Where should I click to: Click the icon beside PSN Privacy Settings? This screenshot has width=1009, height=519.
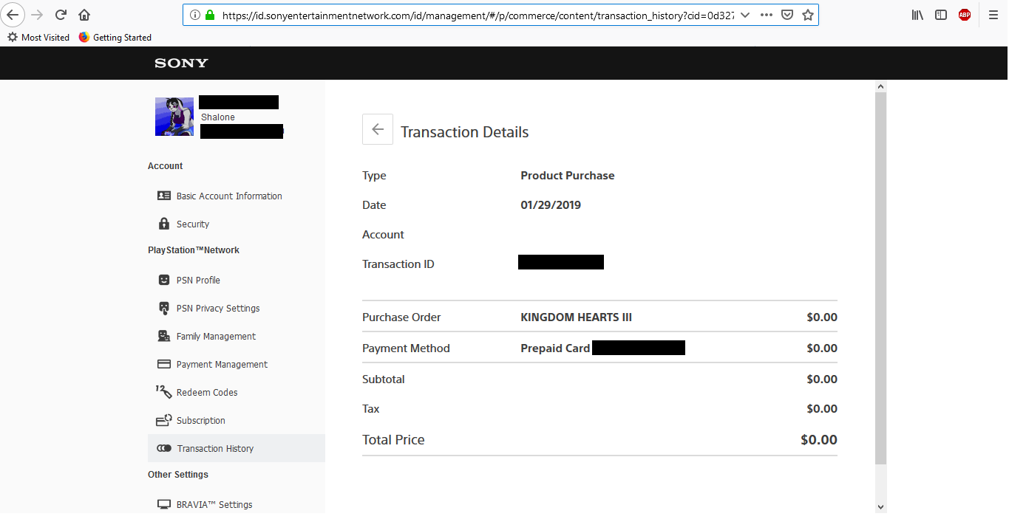click(164, 309)
